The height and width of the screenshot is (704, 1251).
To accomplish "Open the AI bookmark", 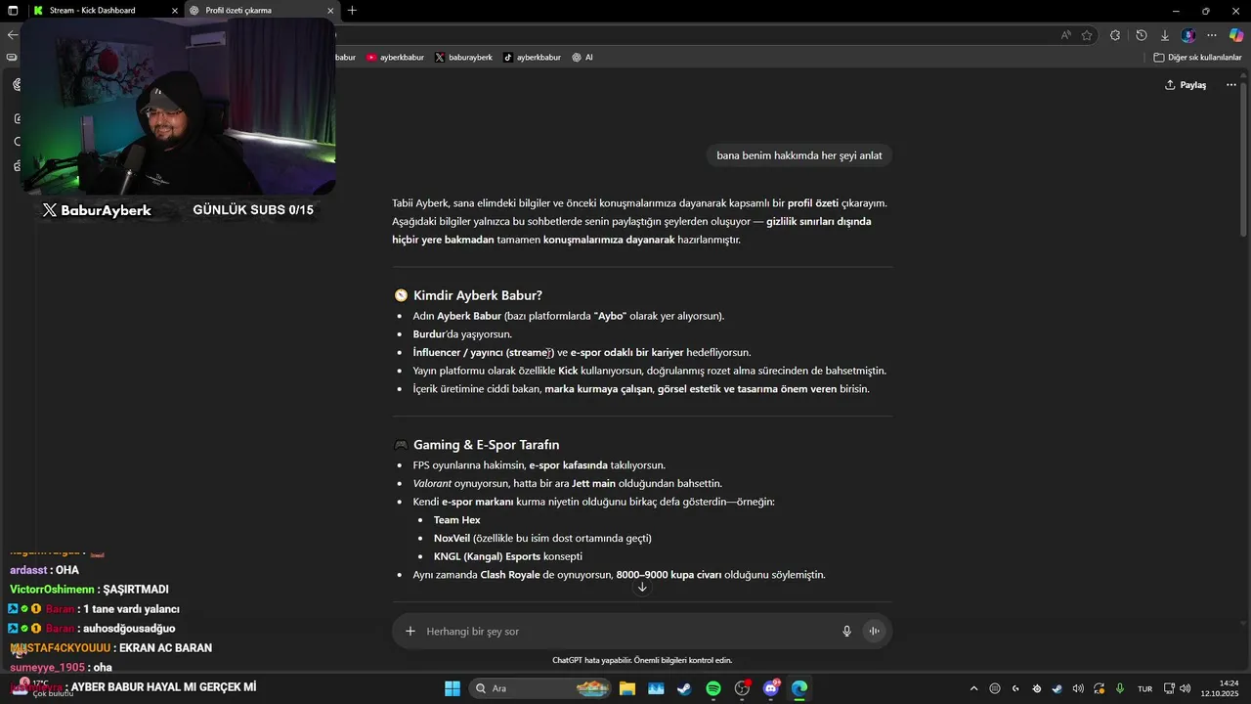I will coord(582,58).
